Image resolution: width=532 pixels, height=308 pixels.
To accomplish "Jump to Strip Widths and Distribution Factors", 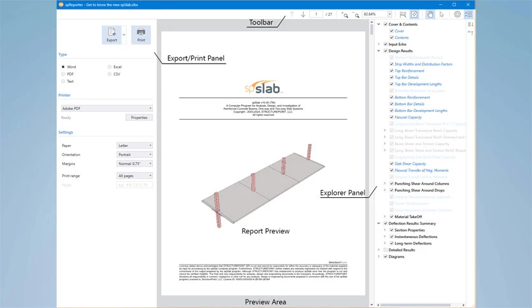I will click(423, 64).
